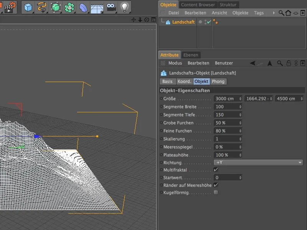Image resolution: width=307 pixels, height=230 pixels.
Task: Click the Landschaft object icon in the tree
Action: [168, 22]
